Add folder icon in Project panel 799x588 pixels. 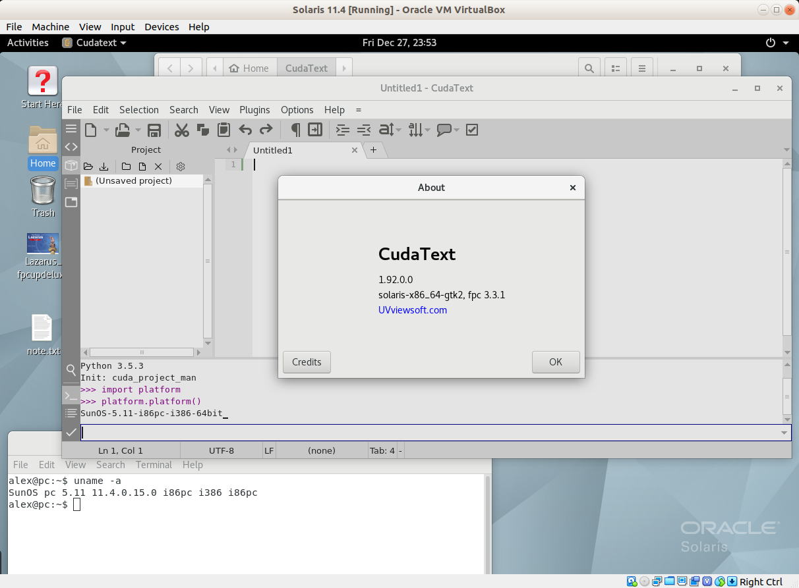tap(126, 167)
